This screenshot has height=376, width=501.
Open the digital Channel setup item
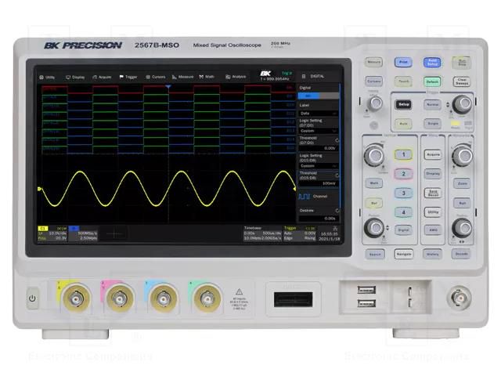tap(319, 197)
